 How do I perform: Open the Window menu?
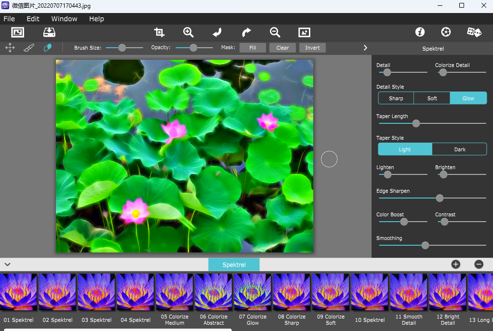click(64, 19)
